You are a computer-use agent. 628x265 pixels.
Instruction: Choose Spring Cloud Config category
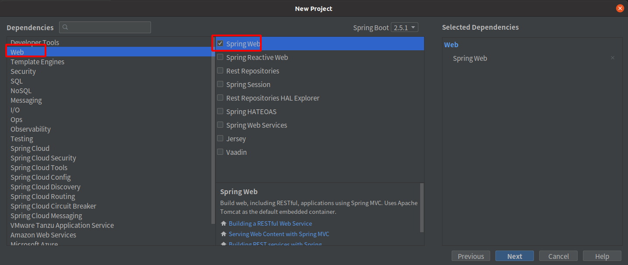pos(109,177)
